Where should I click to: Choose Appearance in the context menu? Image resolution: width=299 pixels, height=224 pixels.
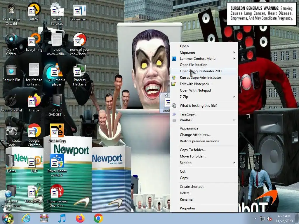(x=204, y=128)
